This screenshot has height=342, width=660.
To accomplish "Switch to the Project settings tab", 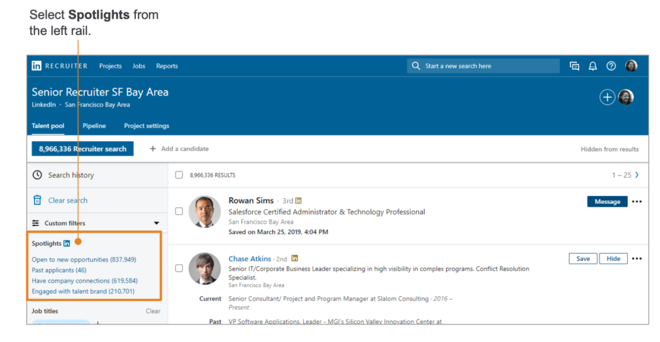I will point(146,126).
